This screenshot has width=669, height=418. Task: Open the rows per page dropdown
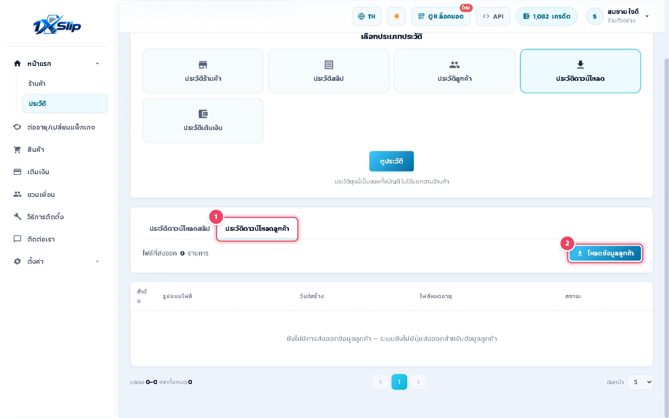(640, 382)
